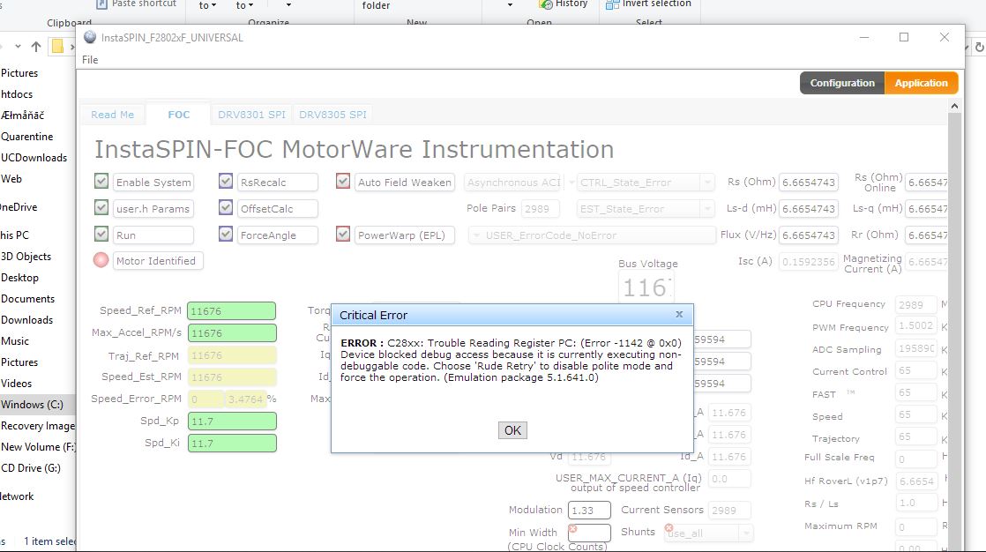Toggle the PowerWarp (EPL) checkbox
The image size is (986, 552).
click(x=343, y=234)
